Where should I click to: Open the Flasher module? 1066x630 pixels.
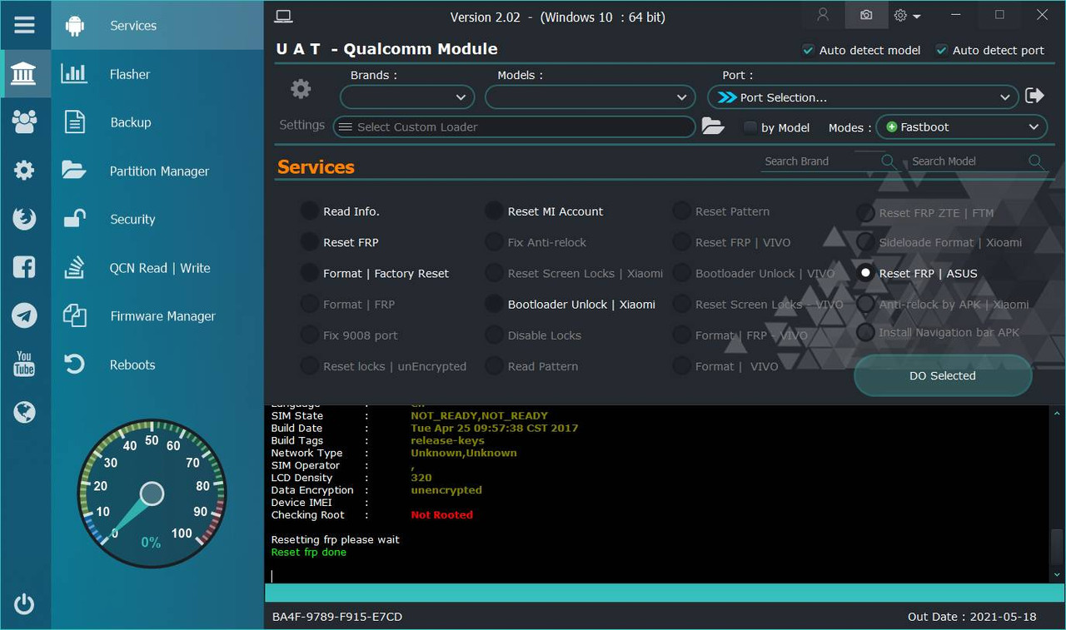click(x=129, y=74)
